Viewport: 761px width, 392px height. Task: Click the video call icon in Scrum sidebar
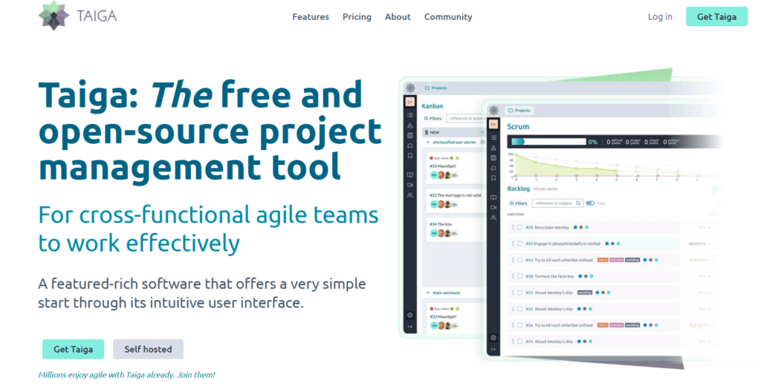pos(493,207)
